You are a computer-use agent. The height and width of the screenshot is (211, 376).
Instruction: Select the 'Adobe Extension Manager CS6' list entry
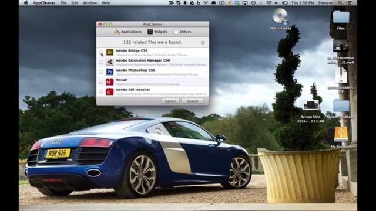tap(153, 62)
